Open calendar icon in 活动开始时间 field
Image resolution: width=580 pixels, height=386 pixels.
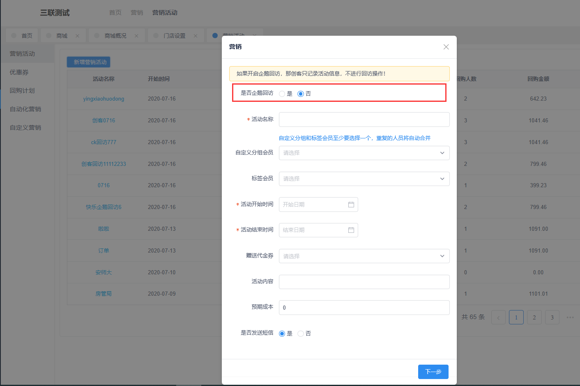click(x=351, y=204)
